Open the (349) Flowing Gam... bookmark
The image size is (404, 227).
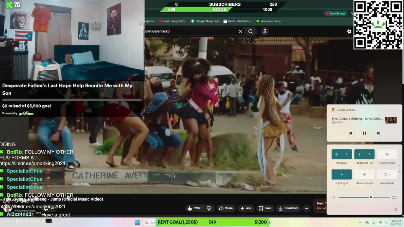(x=172, y=21)
